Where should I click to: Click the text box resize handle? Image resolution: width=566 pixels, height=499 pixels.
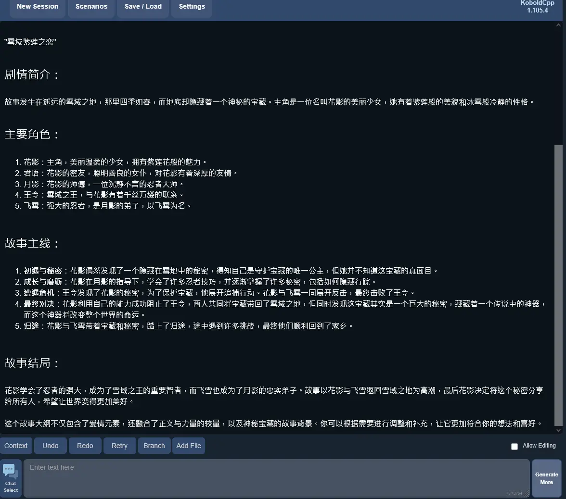pyautogui.click(x=527, y=494)
